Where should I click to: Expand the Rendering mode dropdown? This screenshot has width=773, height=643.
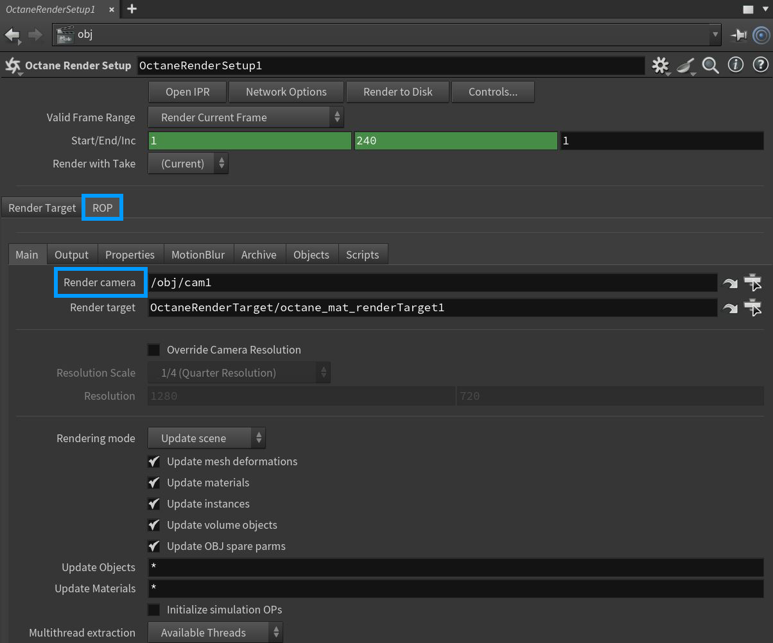click(206, 438)
